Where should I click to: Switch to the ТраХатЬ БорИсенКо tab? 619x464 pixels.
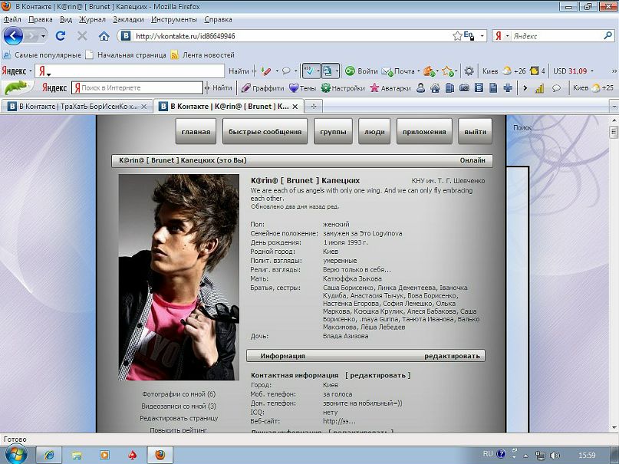point(77,106)
